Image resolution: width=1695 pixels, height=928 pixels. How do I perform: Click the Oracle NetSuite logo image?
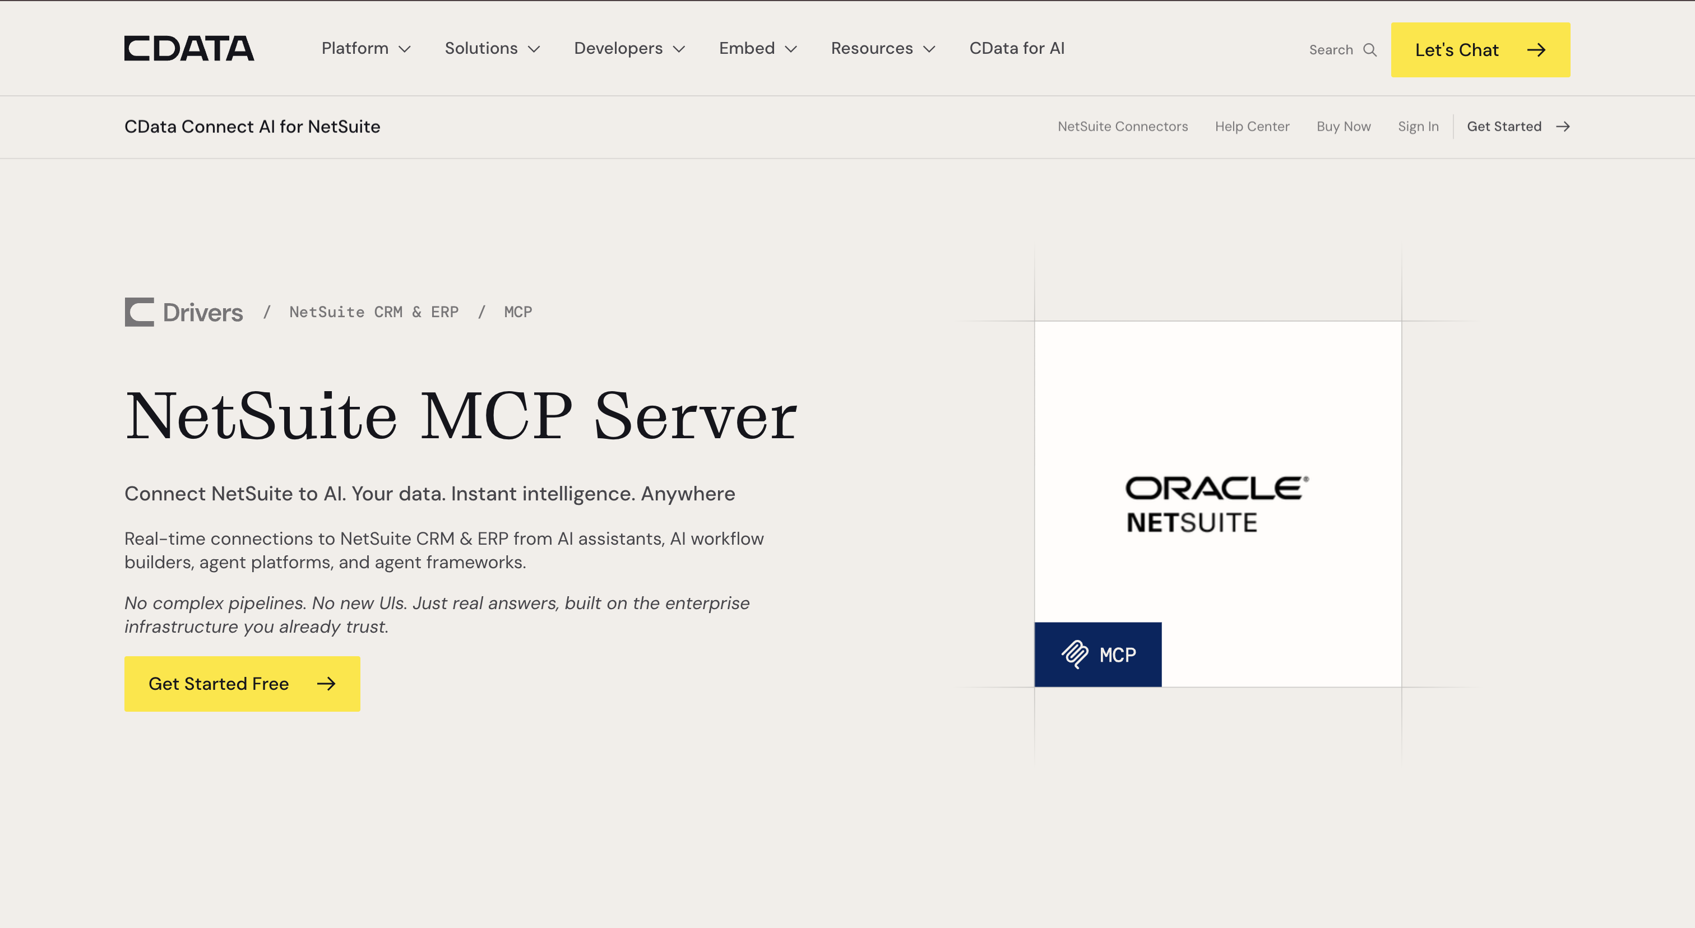1217,504
